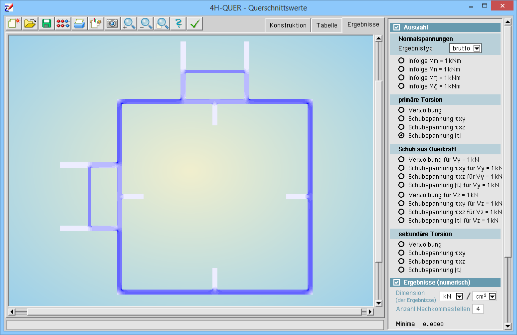Confirm with the green checkmark icon
517x335 pixels.
[x=195, y=23]
